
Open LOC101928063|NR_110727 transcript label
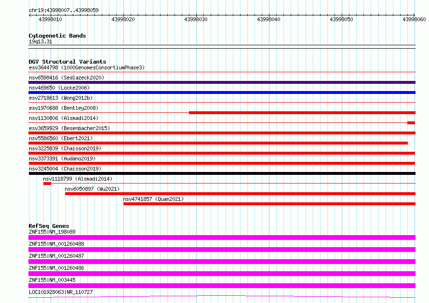pyautogui.click(x=61, y=292)
